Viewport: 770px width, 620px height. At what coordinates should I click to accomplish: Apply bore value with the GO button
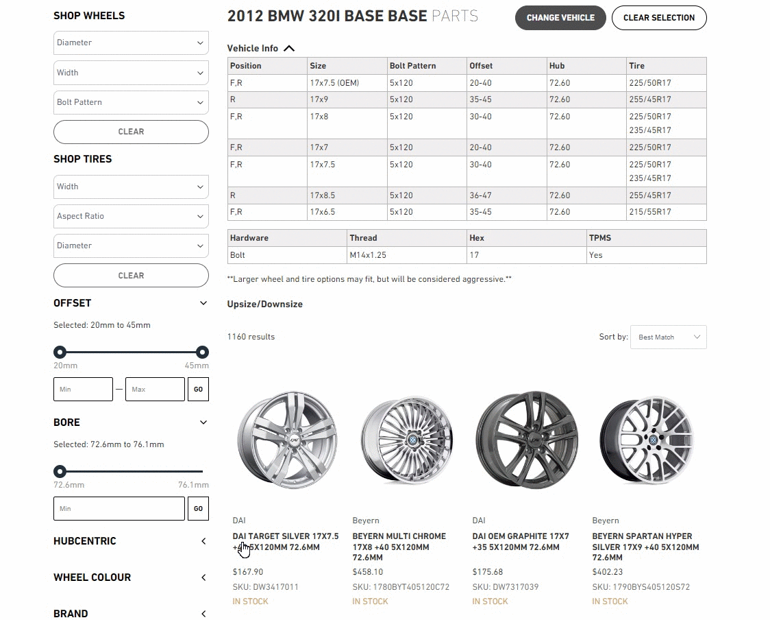pyautogui.click(x=199, y=508)
